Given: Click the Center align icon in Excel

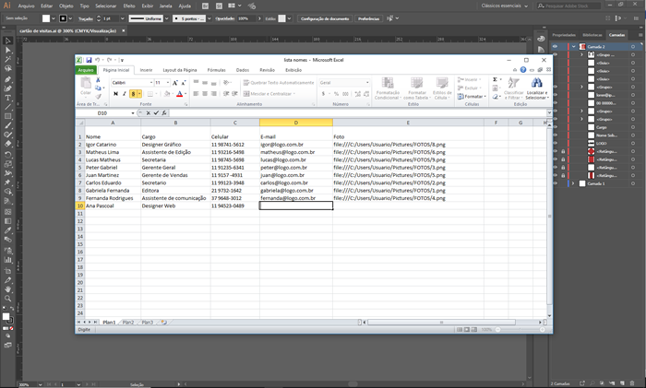Looking at the screenshot, I should (205, 94).
